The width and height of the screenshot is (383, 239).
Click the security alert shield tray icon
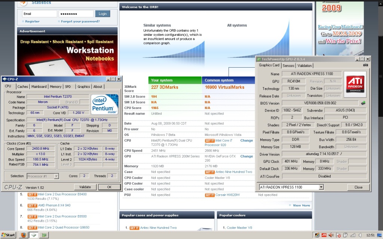pos(338,235)
